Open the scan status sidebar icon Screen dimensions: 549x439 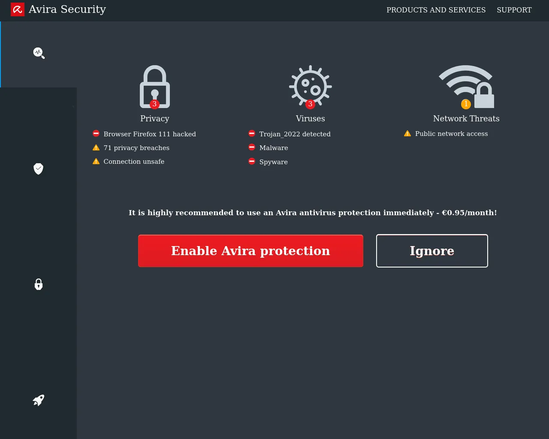(x=39, y=53)
